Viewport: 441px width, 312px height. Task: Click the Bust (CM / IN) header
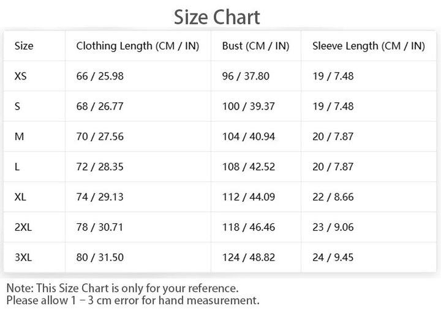pyautogui.click(x=255, y=46)
